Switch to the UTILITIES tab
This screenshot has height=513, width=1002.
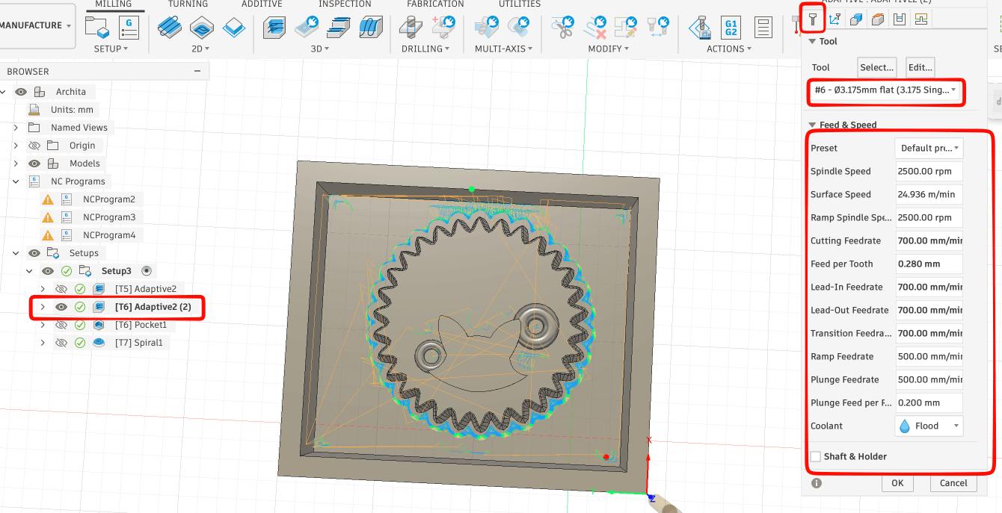tap(520, 4)
